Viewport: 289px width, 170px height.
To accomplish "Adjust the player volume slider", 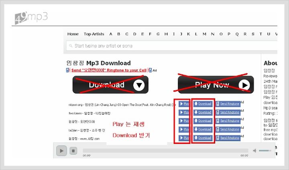I will coord(265,150).
